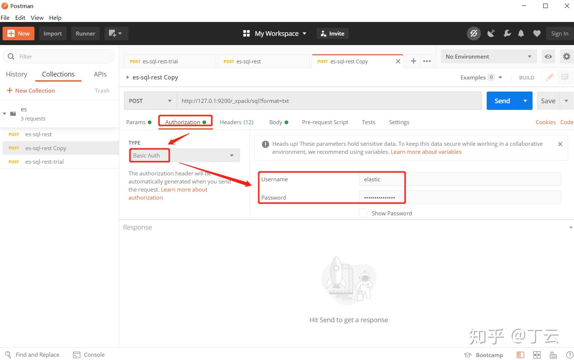
Task: Enable the Show Password checkbox
Action: click(363, 213)
